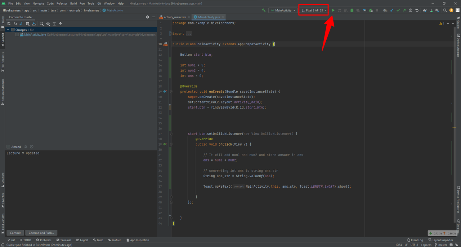
Task: Show Git history clock icon
Action: click(410, 10)
